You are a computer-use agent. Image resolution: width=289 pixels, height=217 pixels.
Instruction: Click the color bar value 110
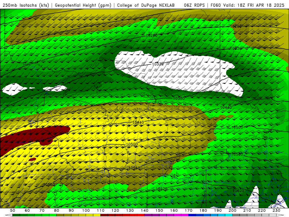(x=101, y=210)
